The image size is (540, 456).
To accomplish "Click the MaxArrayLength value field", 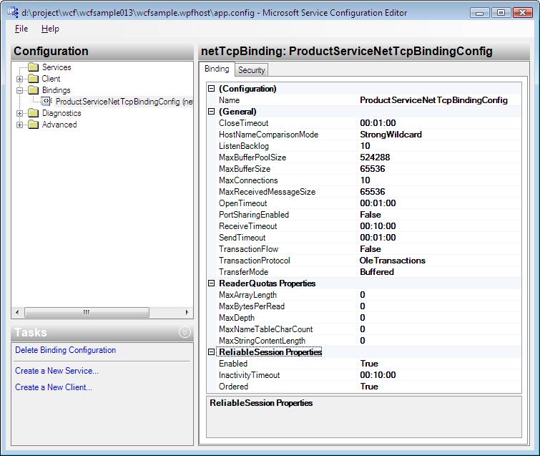I will click(x=440, y=295).
